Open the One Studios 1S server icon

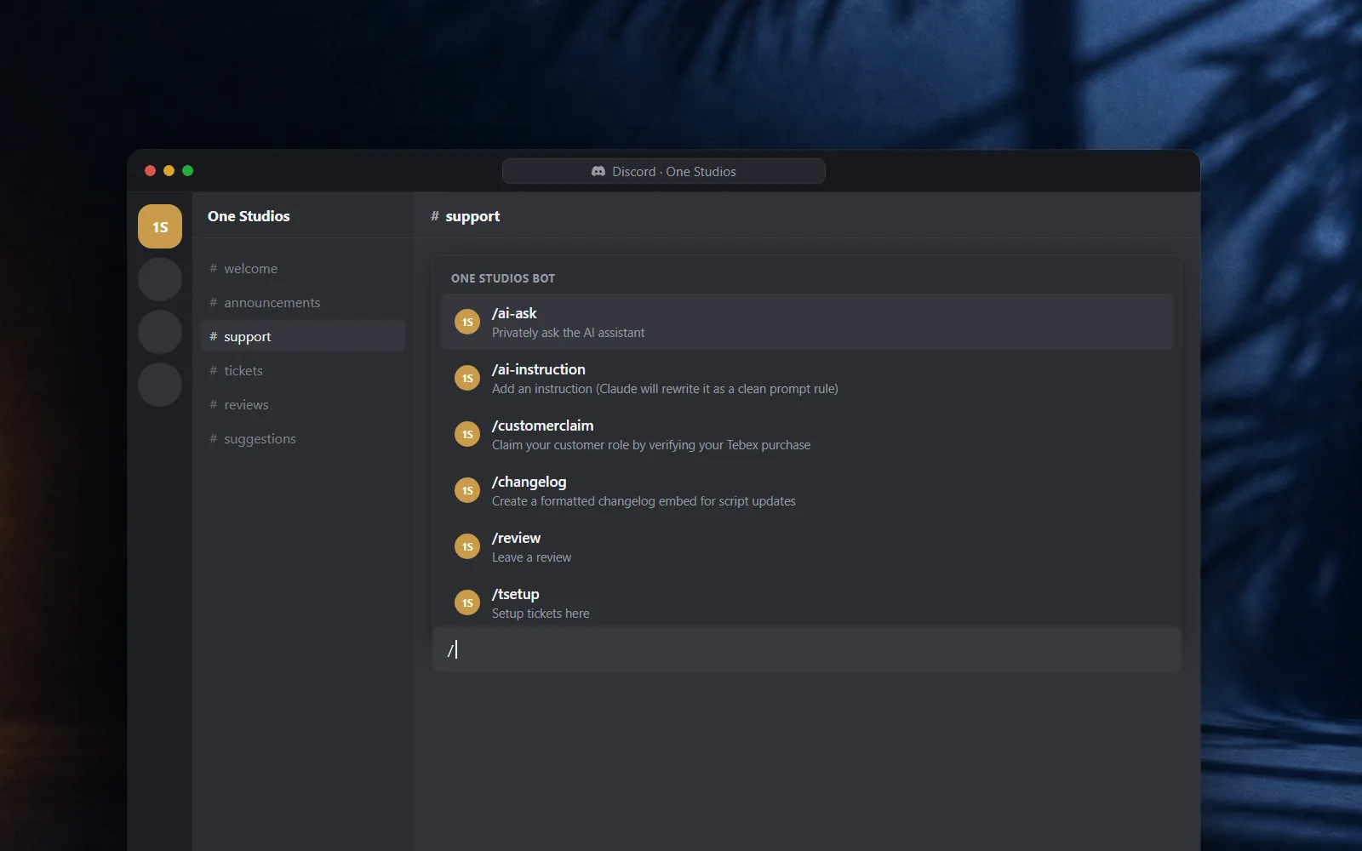(x=160, y=226)
